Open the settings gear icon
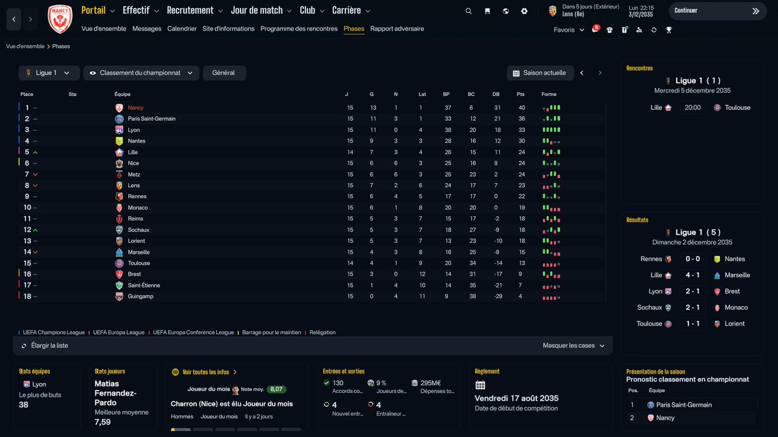This screenshot has height=437, width=778. (525, 11)
